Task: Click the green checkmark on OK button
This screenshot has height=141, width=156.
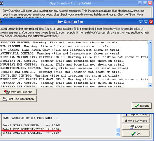Action: pyautogui.click(x=133, y=134)
